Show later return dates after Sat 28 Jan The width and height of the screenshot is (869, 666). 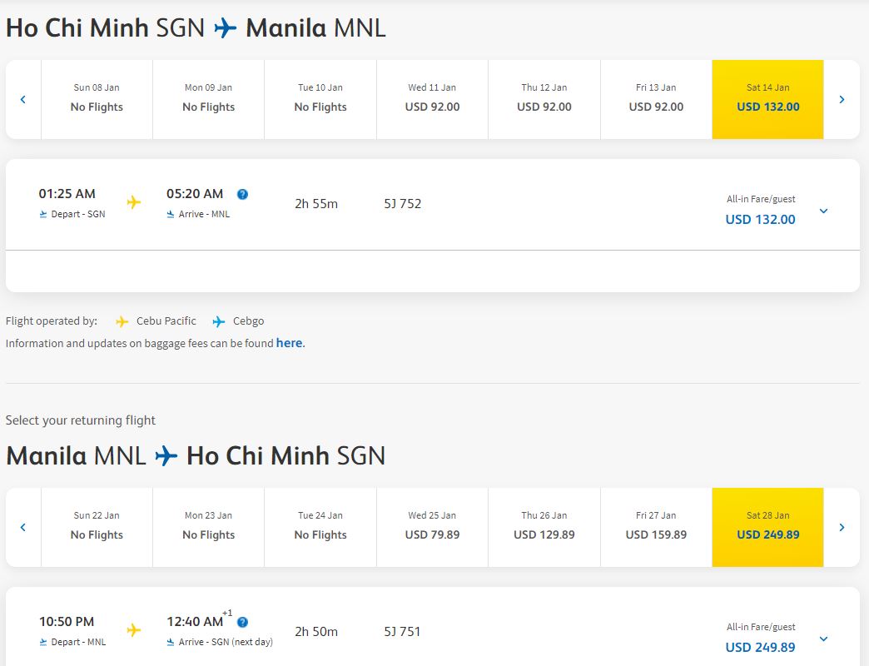pyautogui.click(x=842, y=527)
